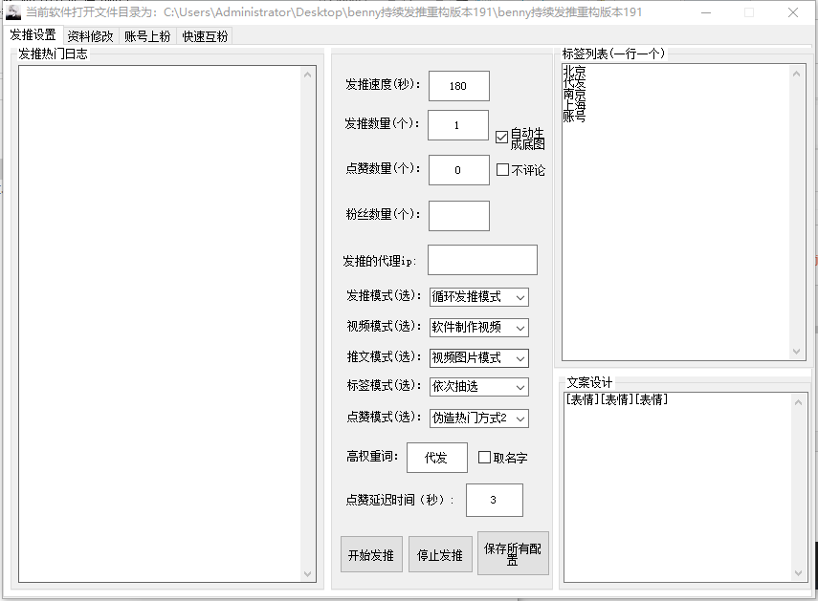
Task: Select the 快速互粉 tab
Action: pyautogui.click(x=202, y=34)
